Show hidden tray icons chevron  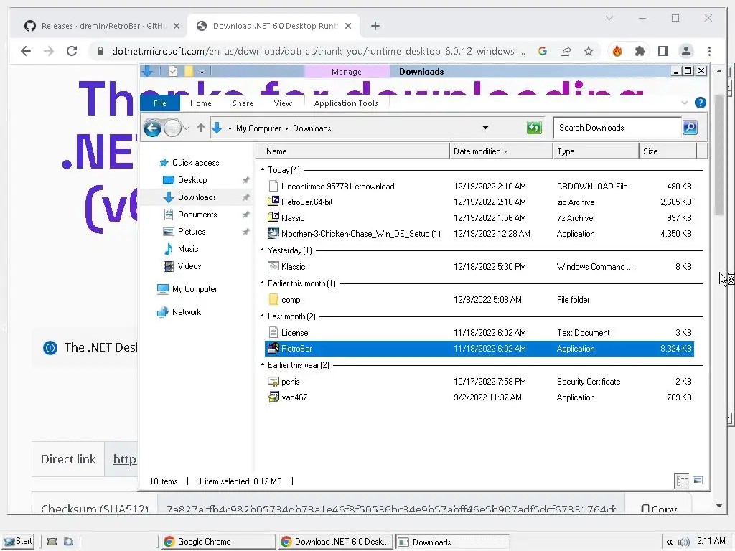click(x=670, y=542)
